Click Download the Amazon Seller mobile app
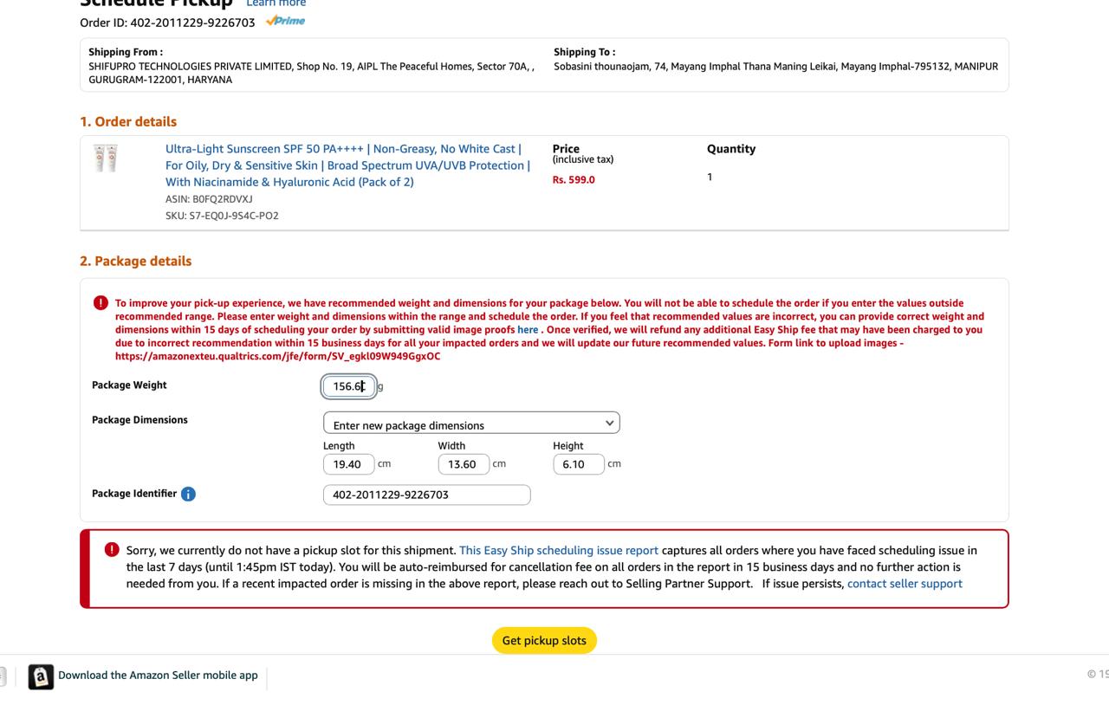Image resolution: width=1109 pixels, height=705 pixels. 158,676
